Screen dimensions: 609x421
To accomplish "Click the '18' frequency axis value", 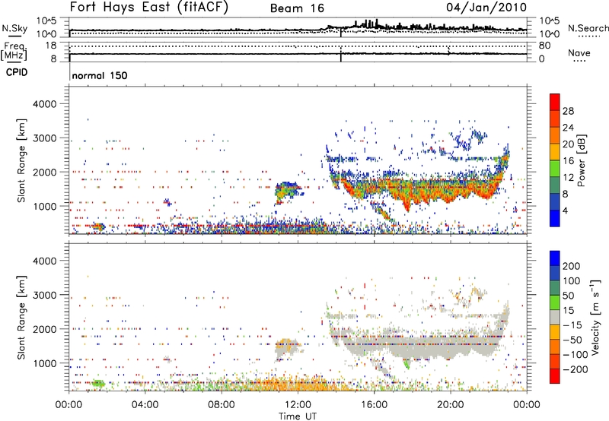I will pyautogui.click(x=50, y=46).
